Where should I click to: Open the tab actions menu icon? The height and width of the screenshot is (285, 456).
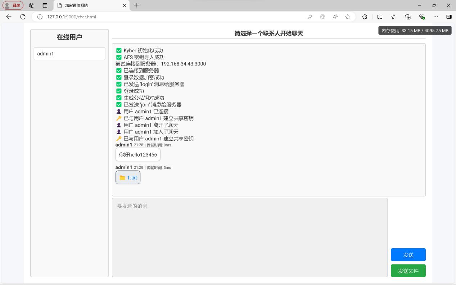45,5
